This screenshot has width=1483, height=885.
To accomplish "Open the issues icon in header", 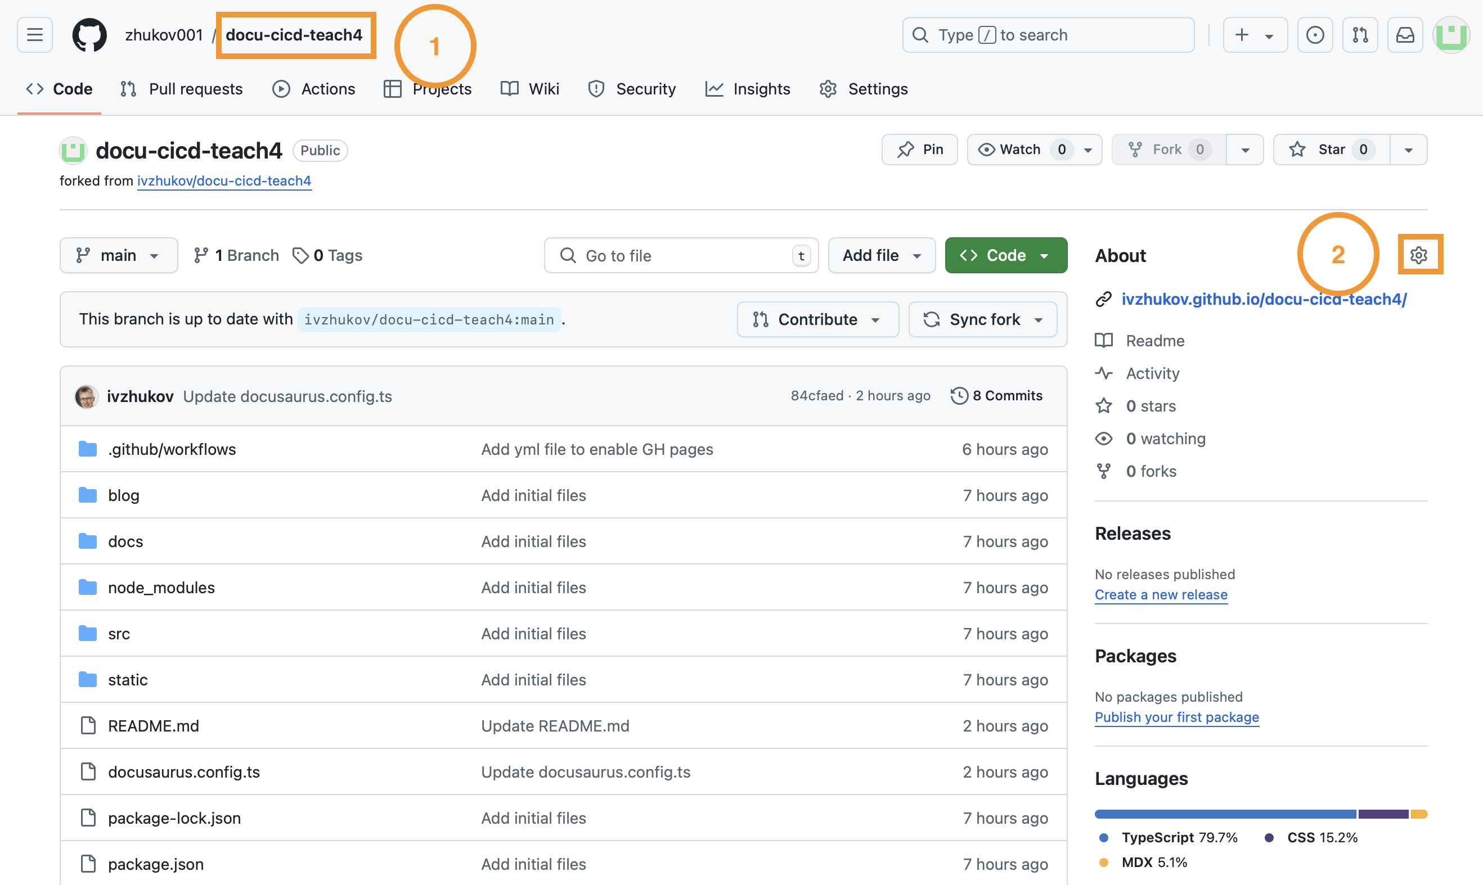I will point(1315,35).
